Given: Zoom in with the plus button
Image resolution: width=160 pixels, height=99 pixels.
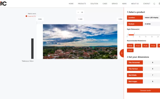Looking at the screenshot, I should click(x=82, y=12).
